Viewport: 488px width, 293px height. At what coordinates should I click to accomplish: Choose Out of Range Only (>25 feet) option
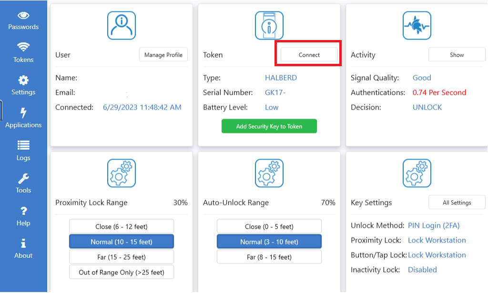(122, 272)
